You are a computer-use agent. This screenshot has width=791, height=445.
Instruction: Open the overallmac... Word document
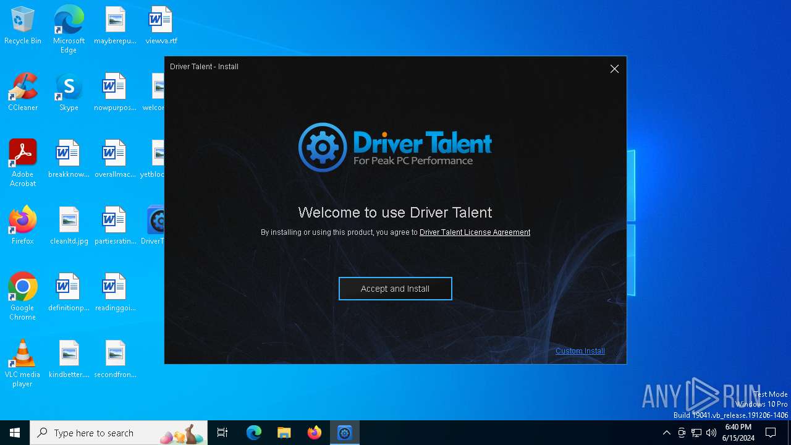click(x=115, y=159)
